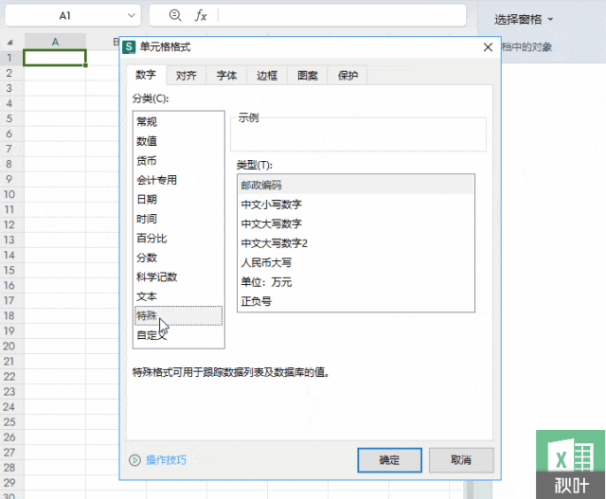Expand the 选择窗格 dropdown

550,19
